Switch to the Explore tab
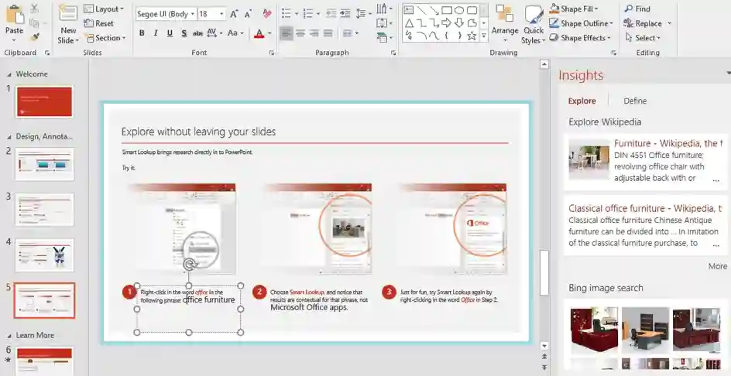 (582, 101)
